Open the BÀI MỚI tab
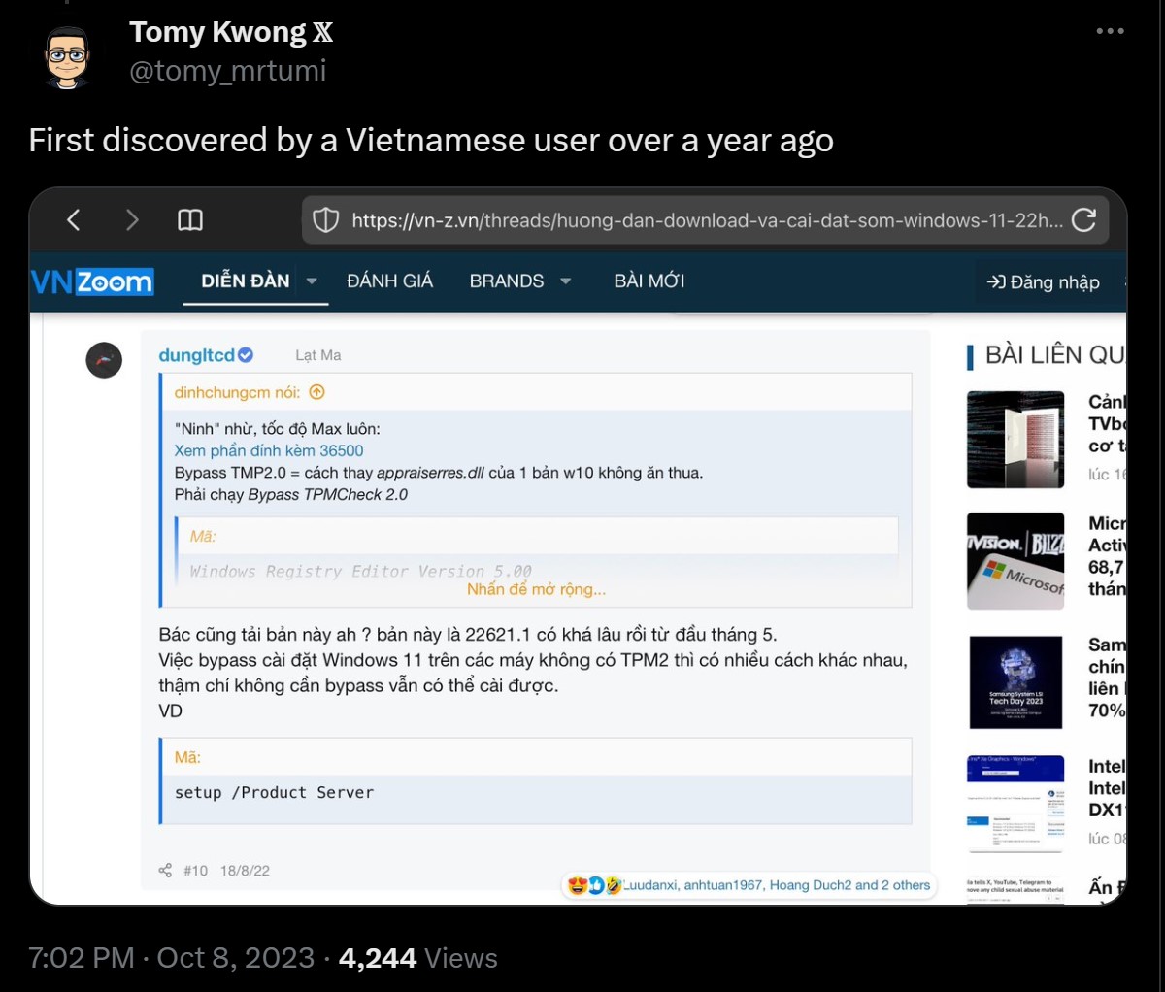1165x992 pixels. click(649, 281)
